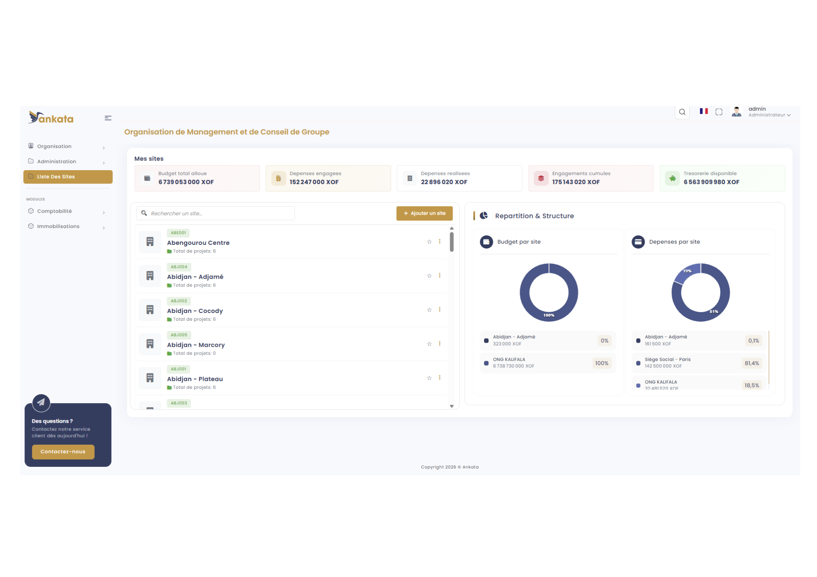Click the Contactez-nous button
817x577 pixels.
(63, 451)
